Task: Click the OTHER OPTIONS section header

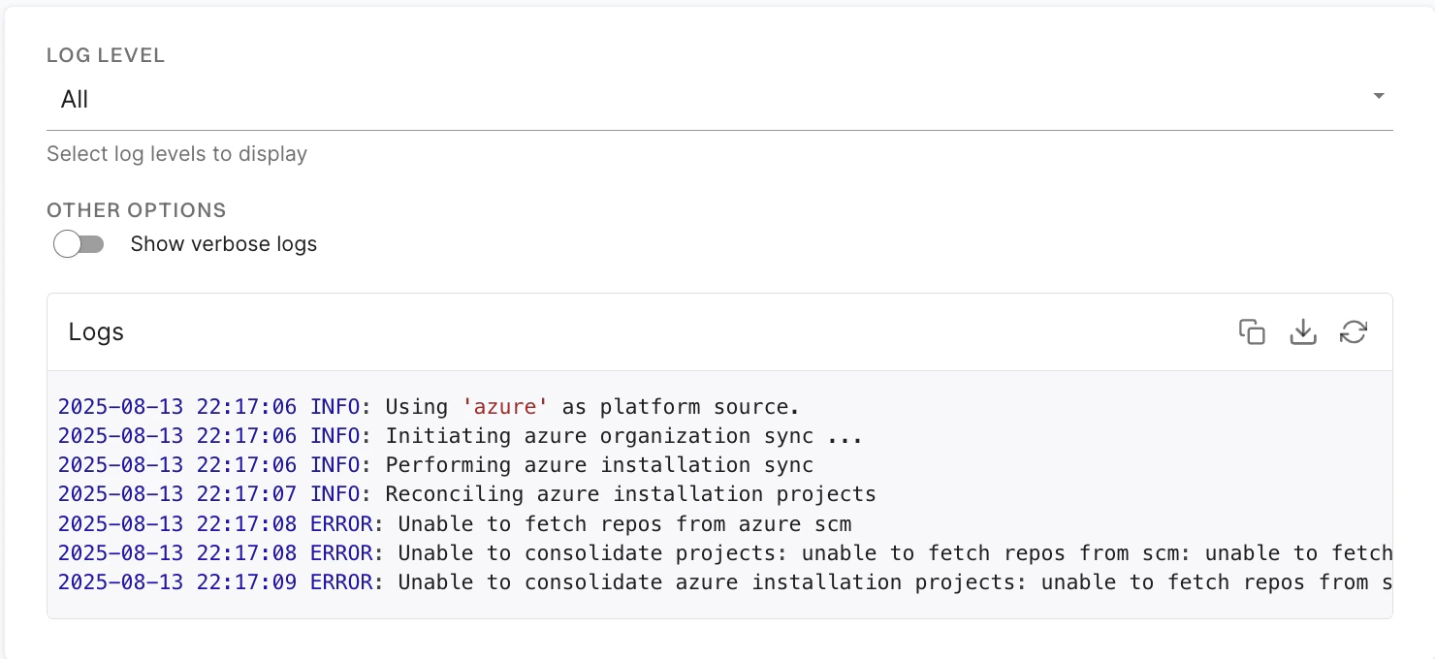Action: (136, 209)
